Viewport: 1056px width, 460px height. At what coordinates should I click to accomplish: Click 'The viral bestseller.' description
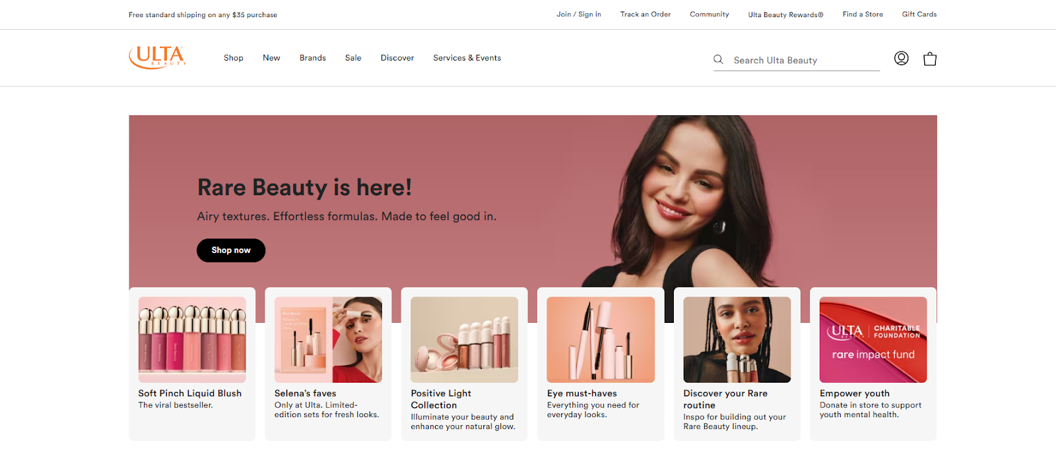coord(176,405)
